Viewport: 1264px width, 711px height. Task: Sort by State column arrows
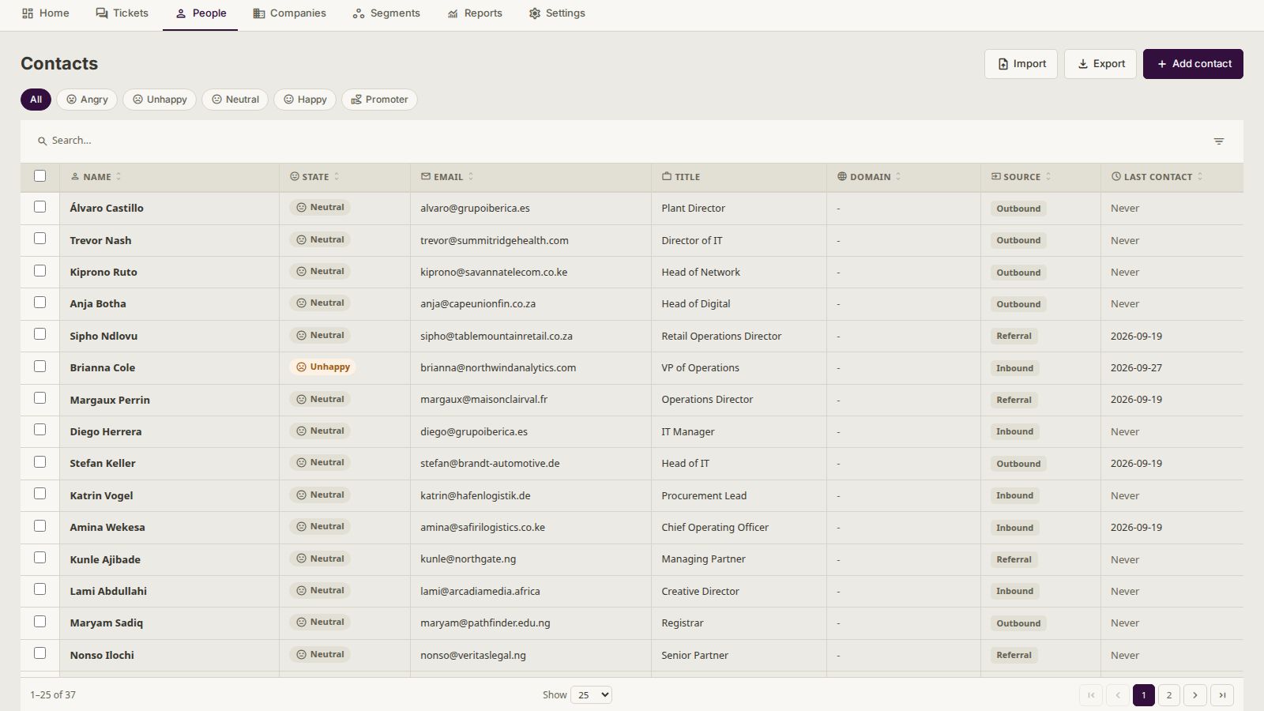click(x=337, y=177)
